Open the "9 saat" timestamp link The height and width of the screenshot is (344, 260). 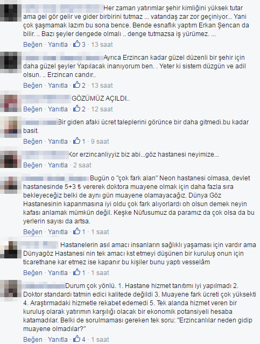click(100, 141)
